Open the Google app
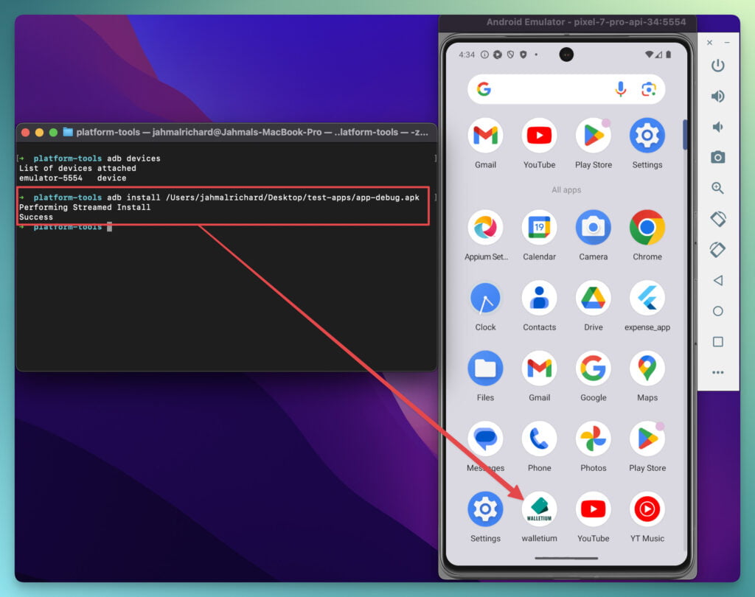The height and width of the screenshot is (597, 755). (594, 369)
